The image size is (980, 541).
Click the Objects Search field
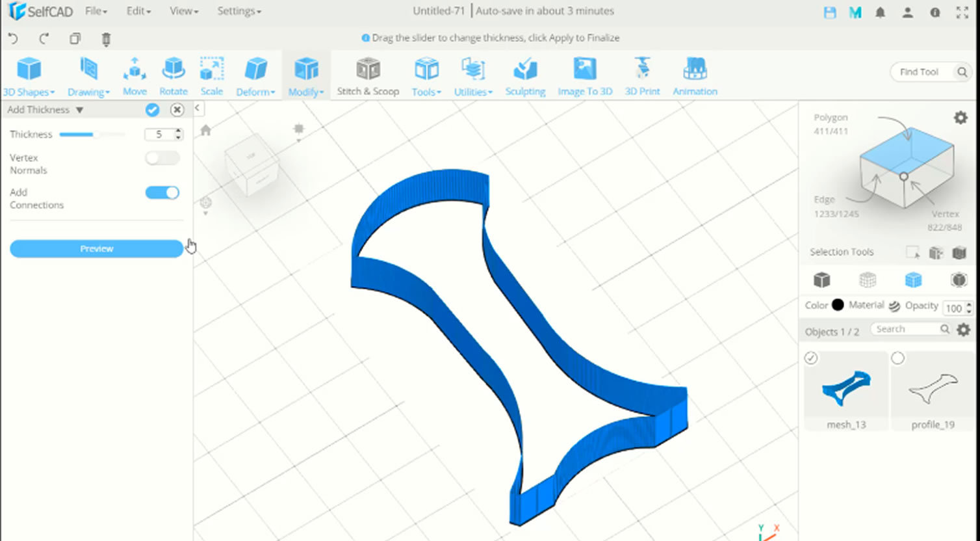(x=911, y=329)
